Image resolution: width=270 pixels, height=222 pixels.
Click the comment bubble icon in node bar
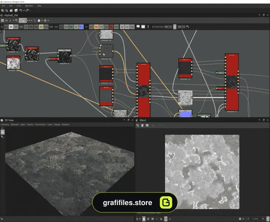click(138, 27)
